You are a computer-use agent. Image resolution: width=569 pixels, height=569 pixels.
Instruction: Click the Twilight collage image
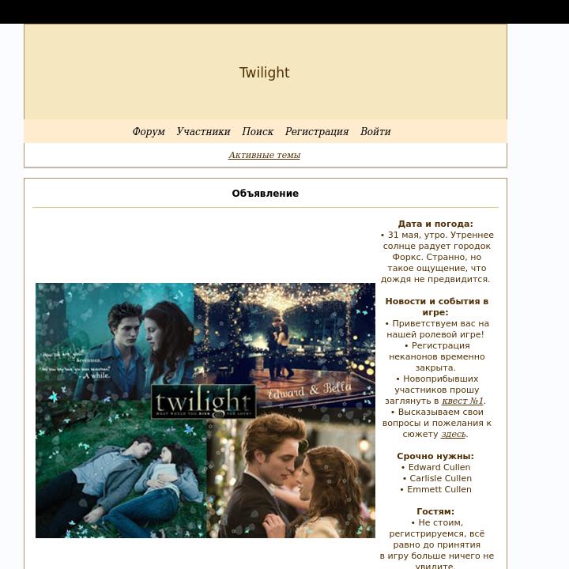tap(205, 410)
